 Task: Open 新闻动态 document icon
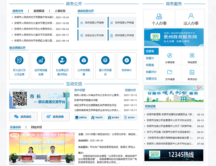point(192,72)
